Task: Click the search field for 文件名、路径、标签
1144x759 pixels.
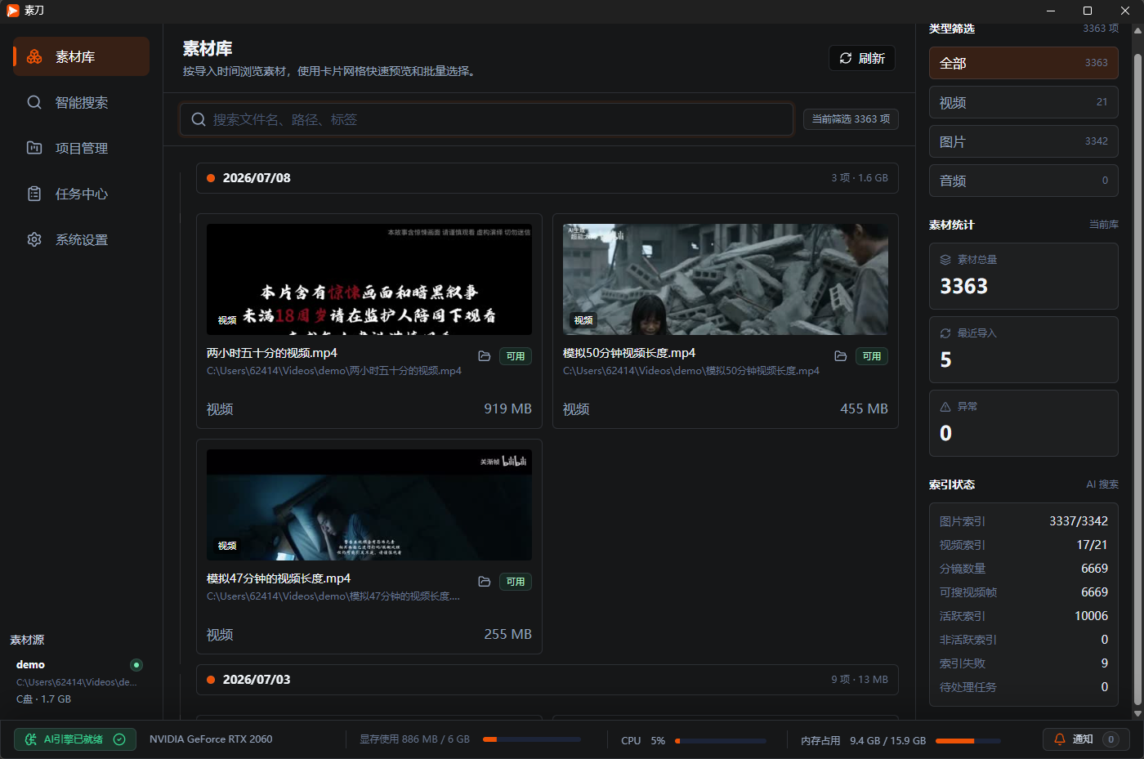Action: click(x=487, y=119)
